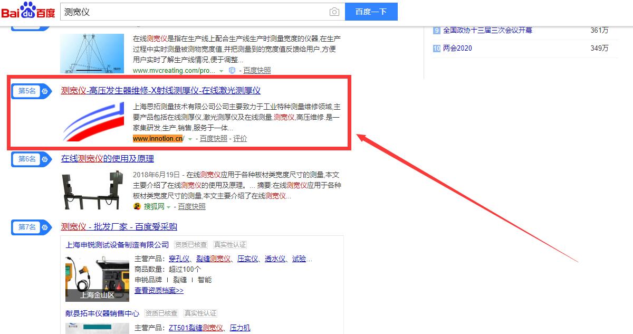Click the 评价 link on innotion result
The image size is (633, 334).
(240, 138)
